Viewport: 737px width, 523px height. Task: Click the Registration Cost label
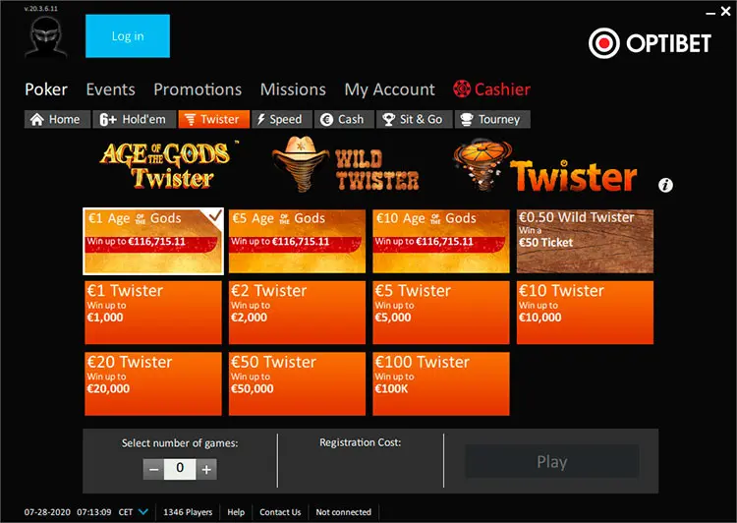360,442
